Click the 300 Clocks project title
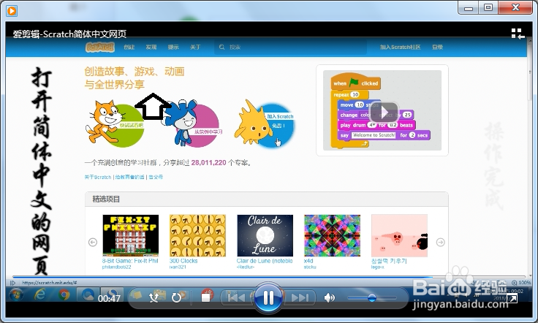The image size is (538, 323). tap(183, 261)
